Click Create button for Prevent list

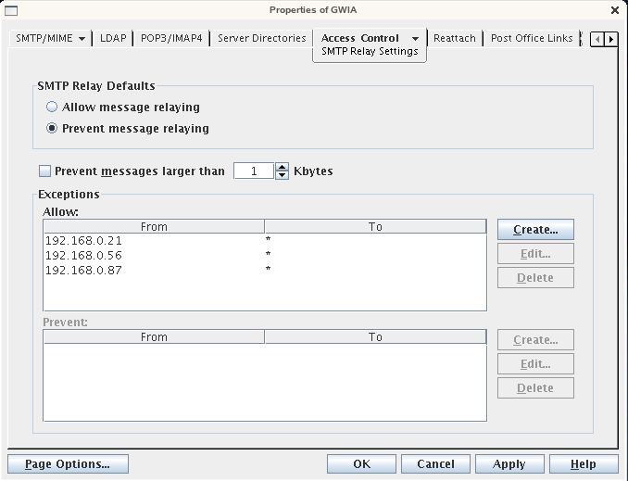[x=535, y=340]
